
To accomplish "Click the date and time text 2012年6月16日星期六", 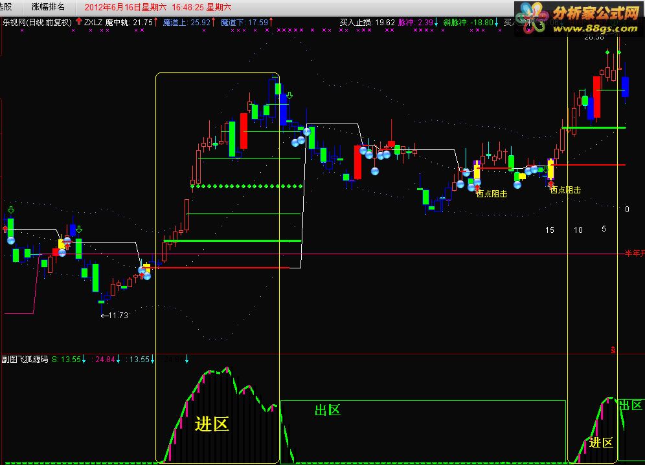I will pyautogui.click(x=126, y=7).
